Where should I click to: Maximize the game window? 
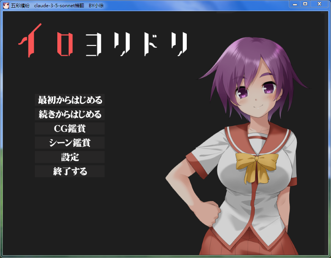pos(305,4)
